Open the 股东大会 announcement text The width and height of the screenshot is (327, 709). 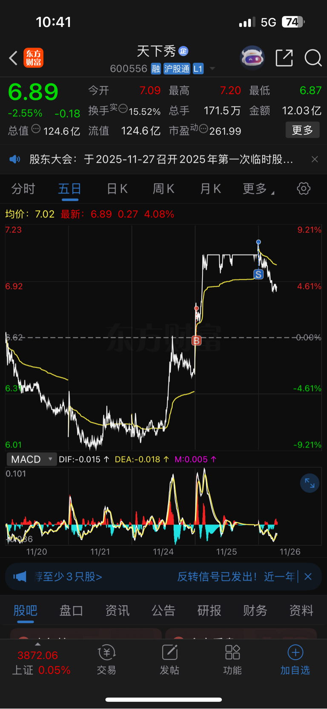161,159
